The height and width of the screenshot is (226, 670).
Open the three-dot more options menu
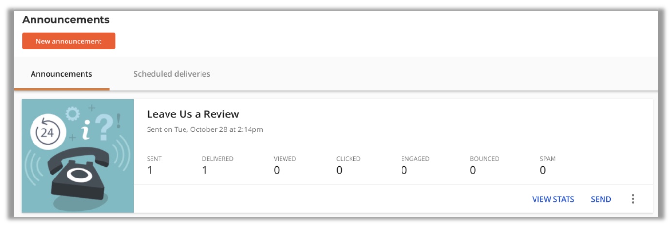pos(633,199)
